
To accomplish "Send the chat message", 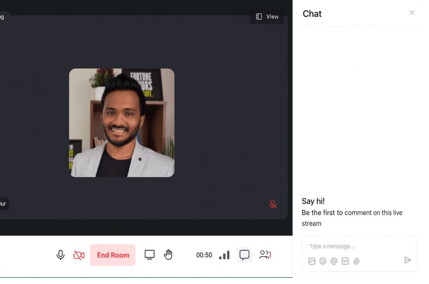I will [x=408, y=260].
